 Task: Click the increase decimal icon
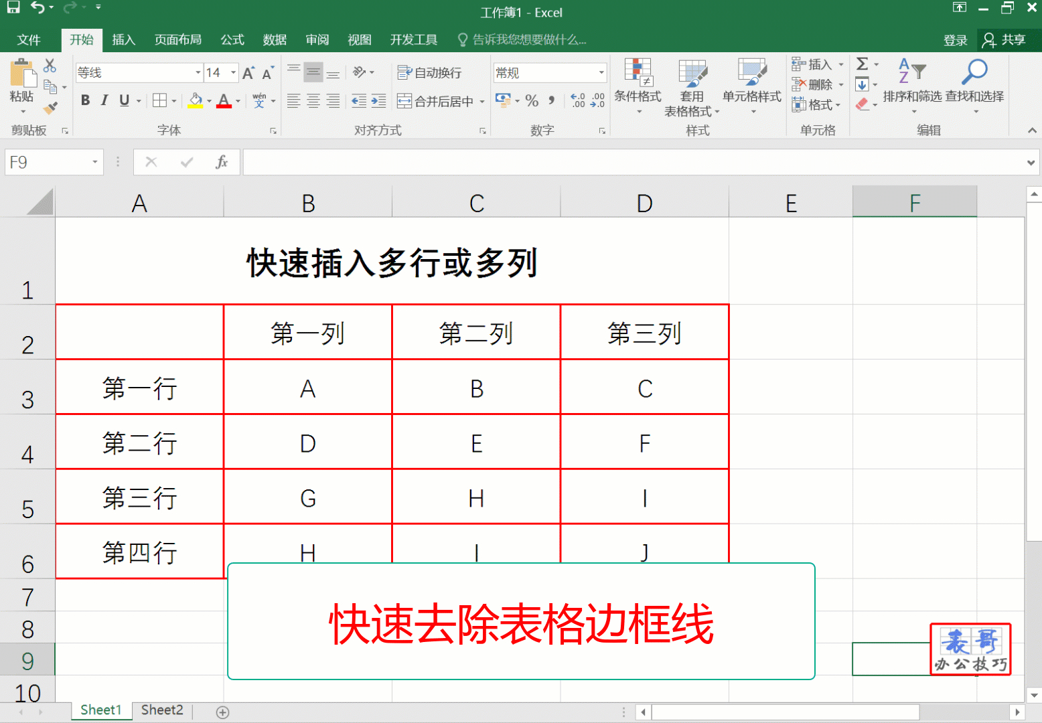tap(578, 101)
